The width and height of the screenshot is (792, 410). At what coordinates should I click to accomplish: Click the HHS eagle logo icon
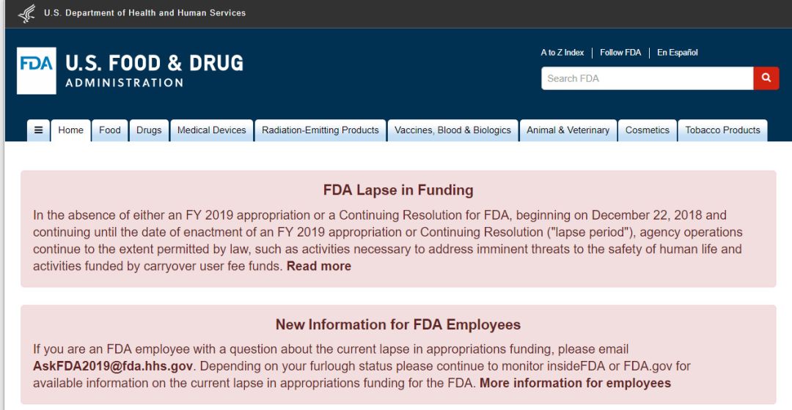coord(26,13)
